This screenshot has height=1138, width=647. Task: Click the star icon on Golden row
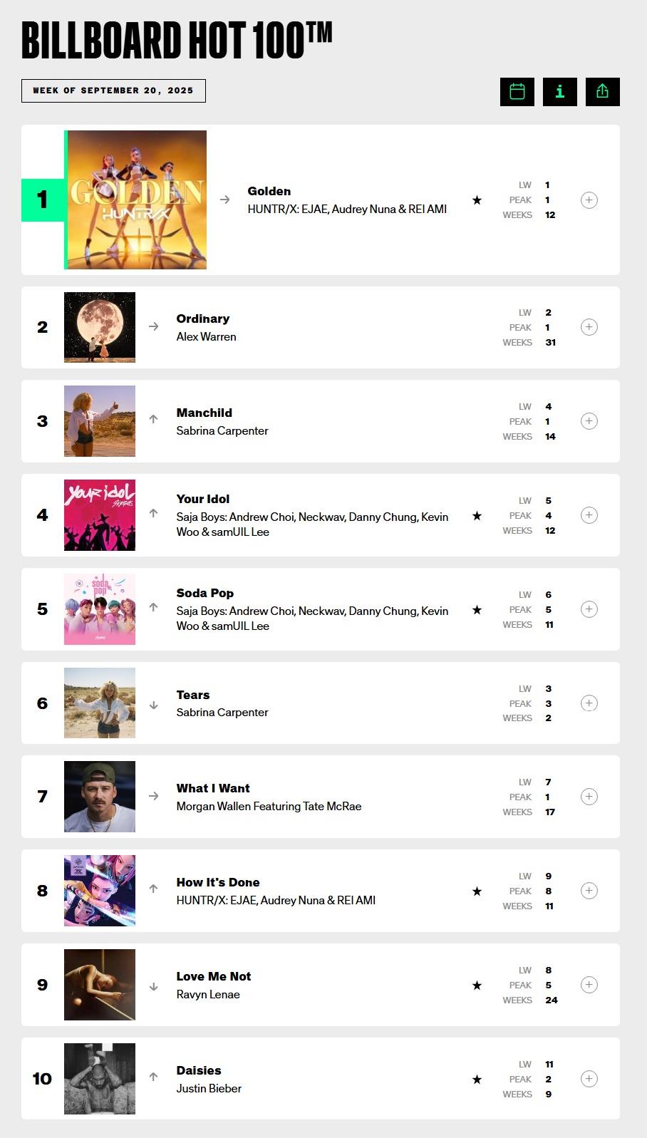(477, 200)
